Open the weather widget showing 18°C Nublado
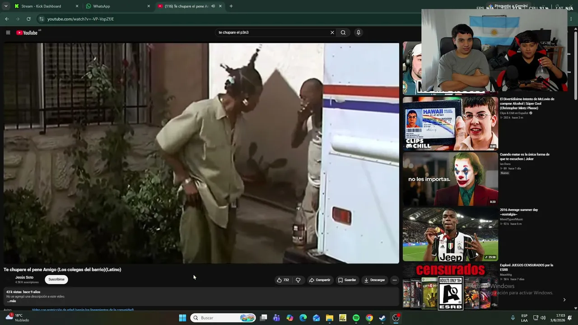Viewport: 578px width, 325px height. point(17,318)
